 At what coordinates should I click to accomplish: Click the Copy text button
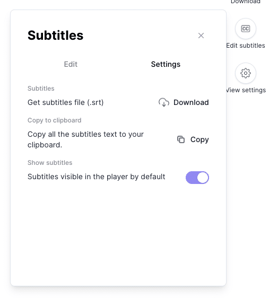199,139
